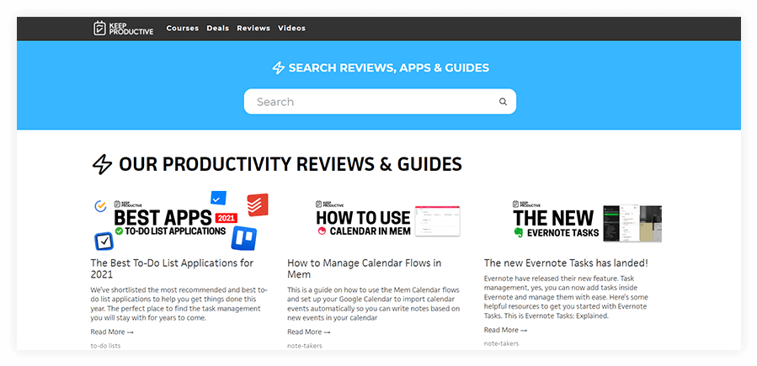Click the Mem pink logo icon in banner
The width and height of the screenshot is (757, 366).
[321, 231]
